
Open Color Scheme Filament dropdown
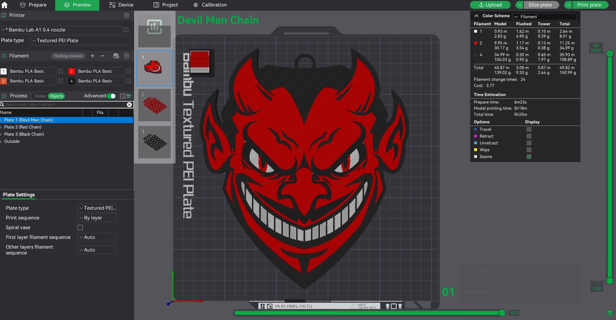pyautogui.click(x=545, y=17)
